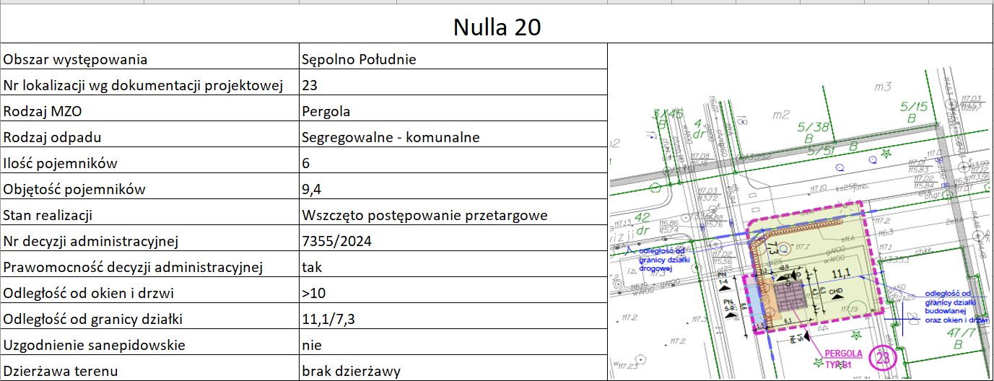The image size is (994, 381).
Task: Select the 'Obszar występowania' label cell
Action: click(149, 59)
